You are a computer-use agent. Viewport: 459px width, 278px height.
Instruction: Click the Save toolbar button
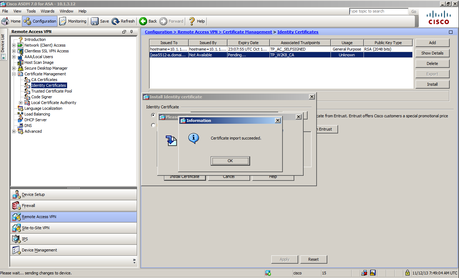click(x=100, y=21)
